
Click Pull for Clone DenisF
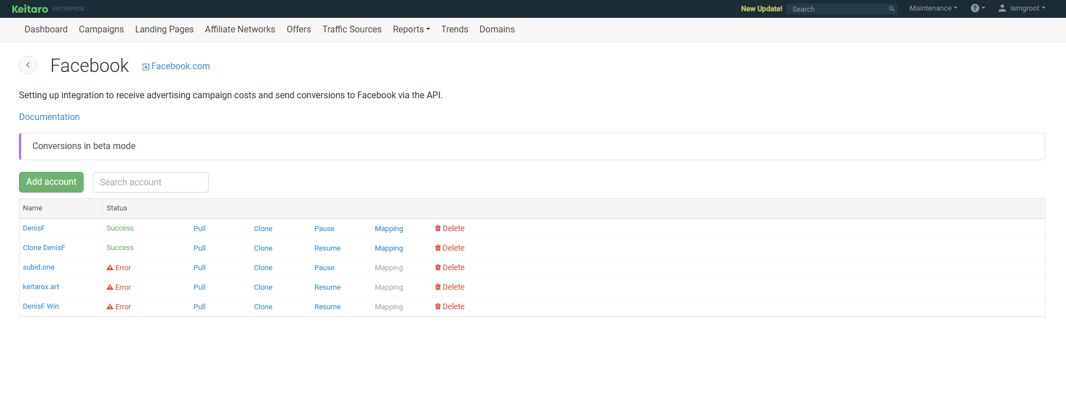[x=199, y=248]
